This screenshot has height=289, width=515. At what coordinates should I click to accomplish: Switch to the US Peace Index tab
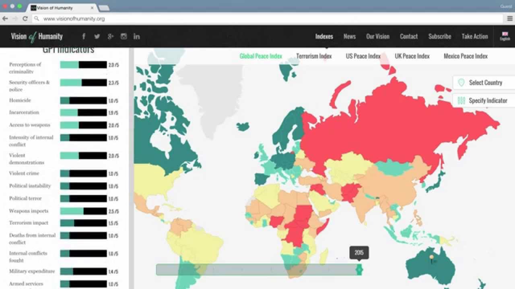click(x=363, y=56)
